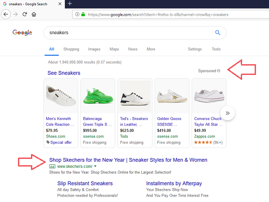
Task: Click the green padlock security icon
Action: click(x=83, y=14)
